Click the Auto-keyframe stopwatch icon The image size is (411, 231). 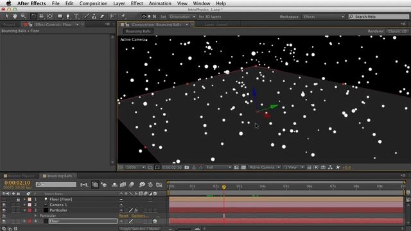(x=150, y=185)
